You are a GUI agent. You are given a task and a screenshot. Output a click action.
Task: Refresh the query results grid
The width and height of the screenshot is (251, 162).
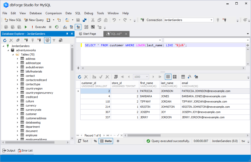point(80,77)
